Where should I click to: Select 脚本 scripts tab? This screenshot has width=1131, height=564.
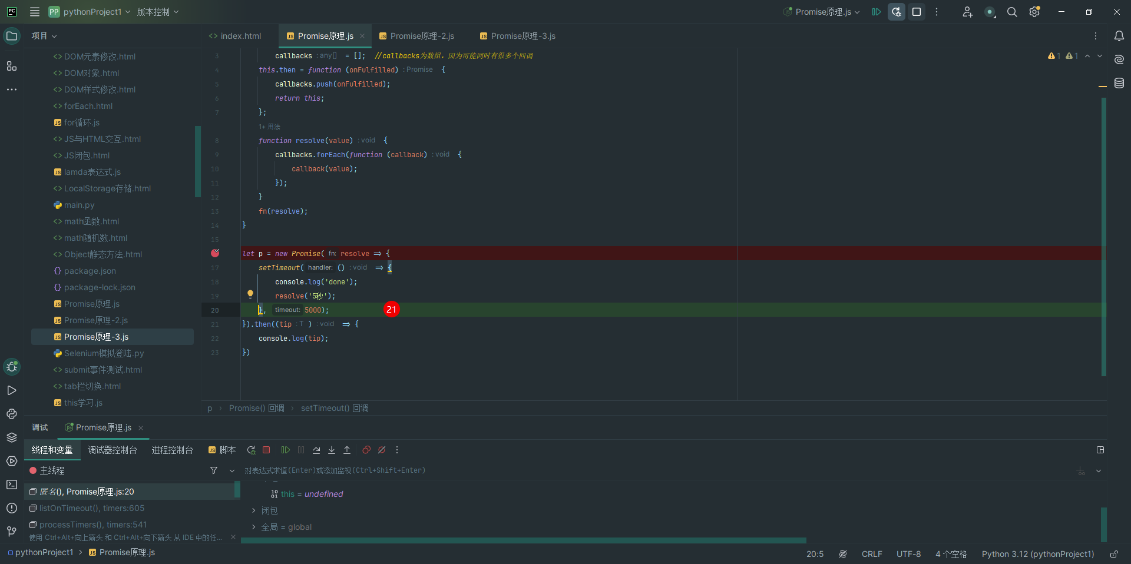(222, 450)
